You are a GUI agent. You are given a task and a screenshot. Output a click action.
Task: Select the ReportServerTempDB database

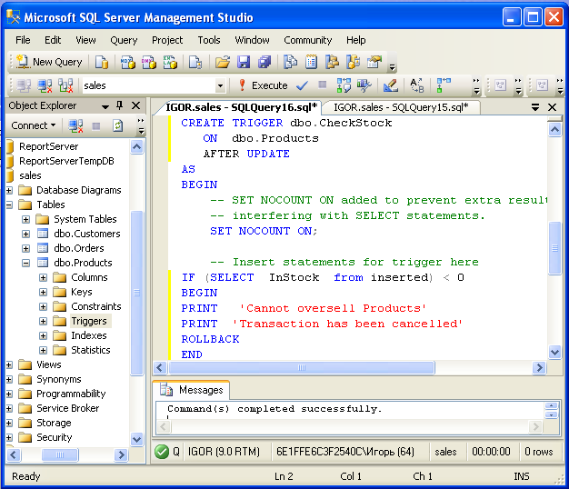66,161
